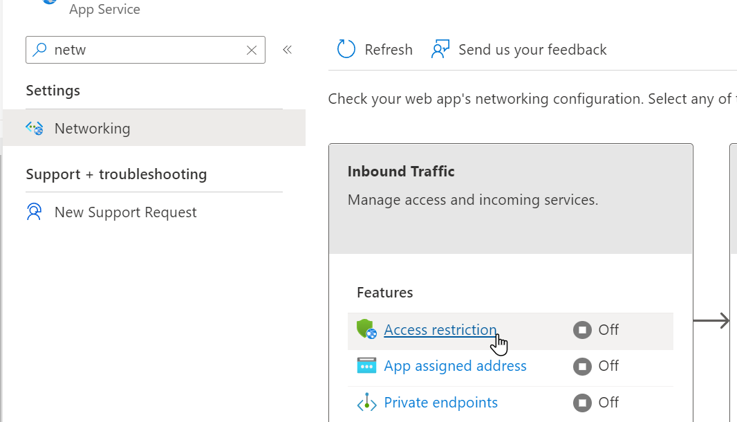This screenshot has height=422, width=737.
Task: Clear the menu search box text
Action: click(x=252, y=50)
